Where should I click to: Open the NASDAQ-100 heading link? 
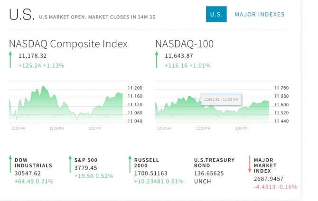click(x=185, y=44)
